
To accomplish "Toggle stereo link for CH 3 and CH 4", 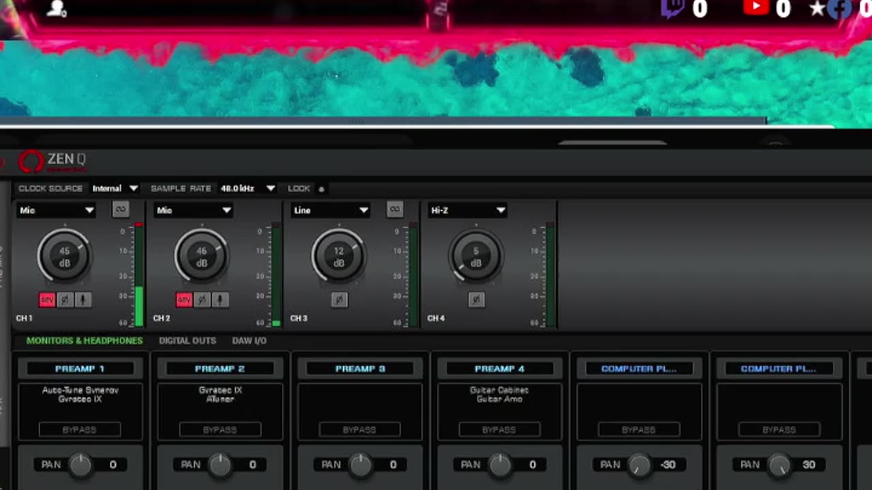I will 394,210.
